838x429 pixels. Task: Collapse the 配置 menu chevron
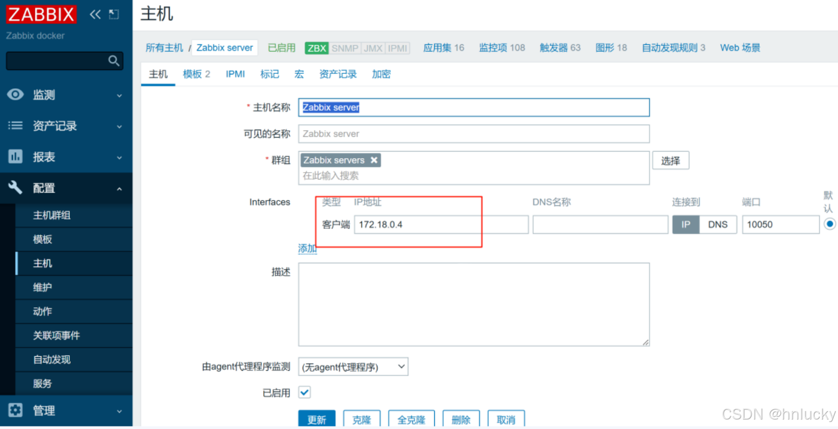[119, 189]
